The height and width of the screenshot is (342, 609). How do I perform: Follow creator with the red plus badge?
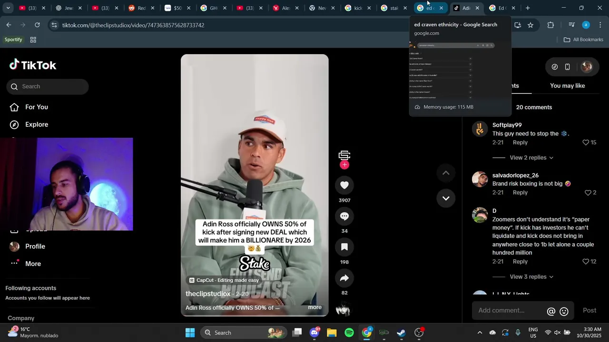344,165
